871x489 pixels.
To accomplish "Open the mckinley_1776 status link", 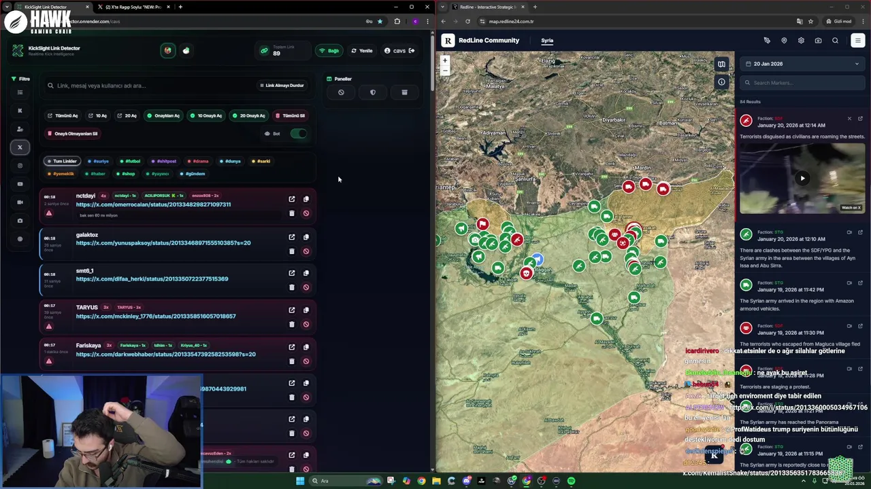I will pos(156,316).
